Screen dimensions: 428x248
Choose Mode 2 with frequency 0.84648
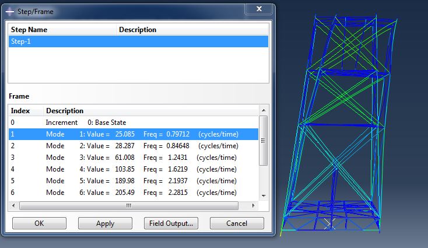133,146
